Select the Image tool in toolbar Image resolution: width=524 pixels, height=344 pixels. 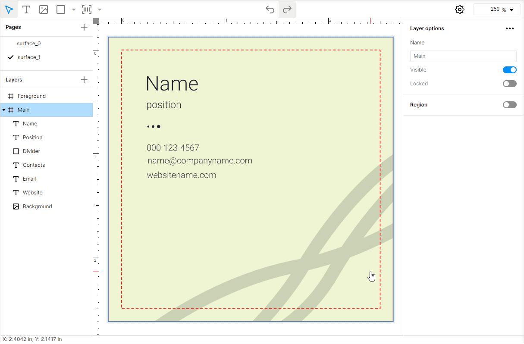click(44, 9)
